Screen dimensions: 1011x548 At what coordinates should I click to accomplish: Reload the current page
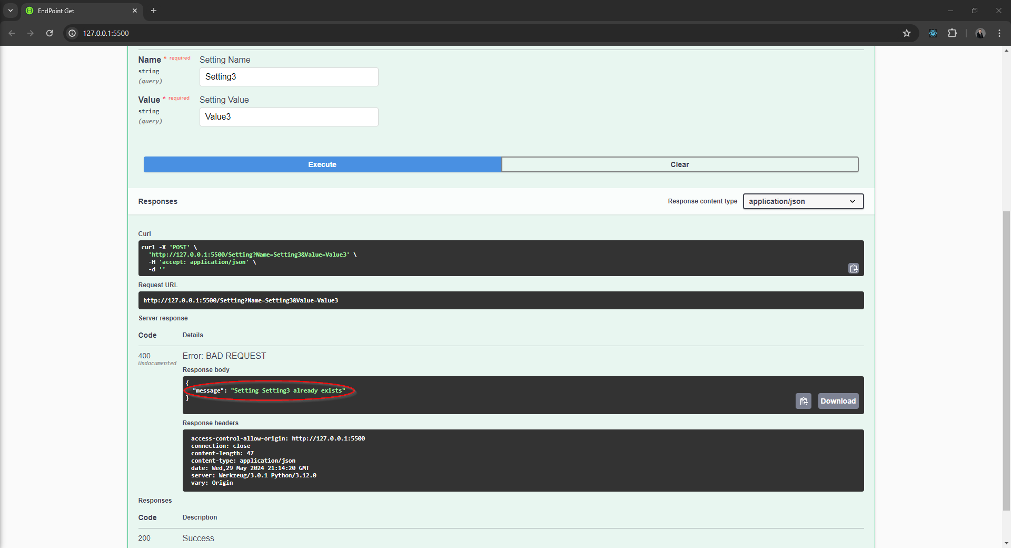pyautogui.click(x=49, y=33)
